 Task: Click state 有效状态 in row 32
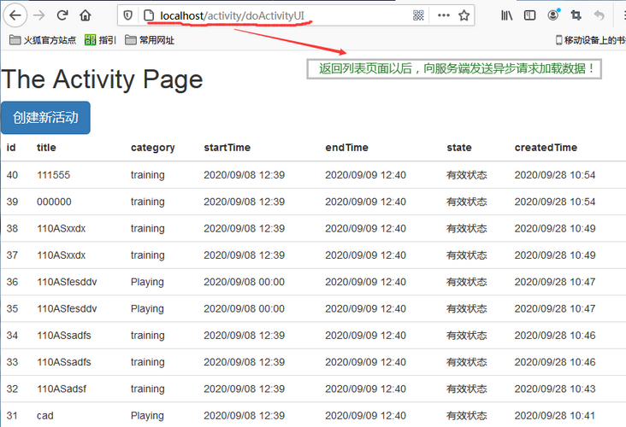tap(467, 389)
